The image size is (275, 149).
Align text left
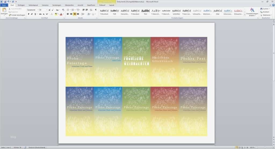(x=68, y=14)
